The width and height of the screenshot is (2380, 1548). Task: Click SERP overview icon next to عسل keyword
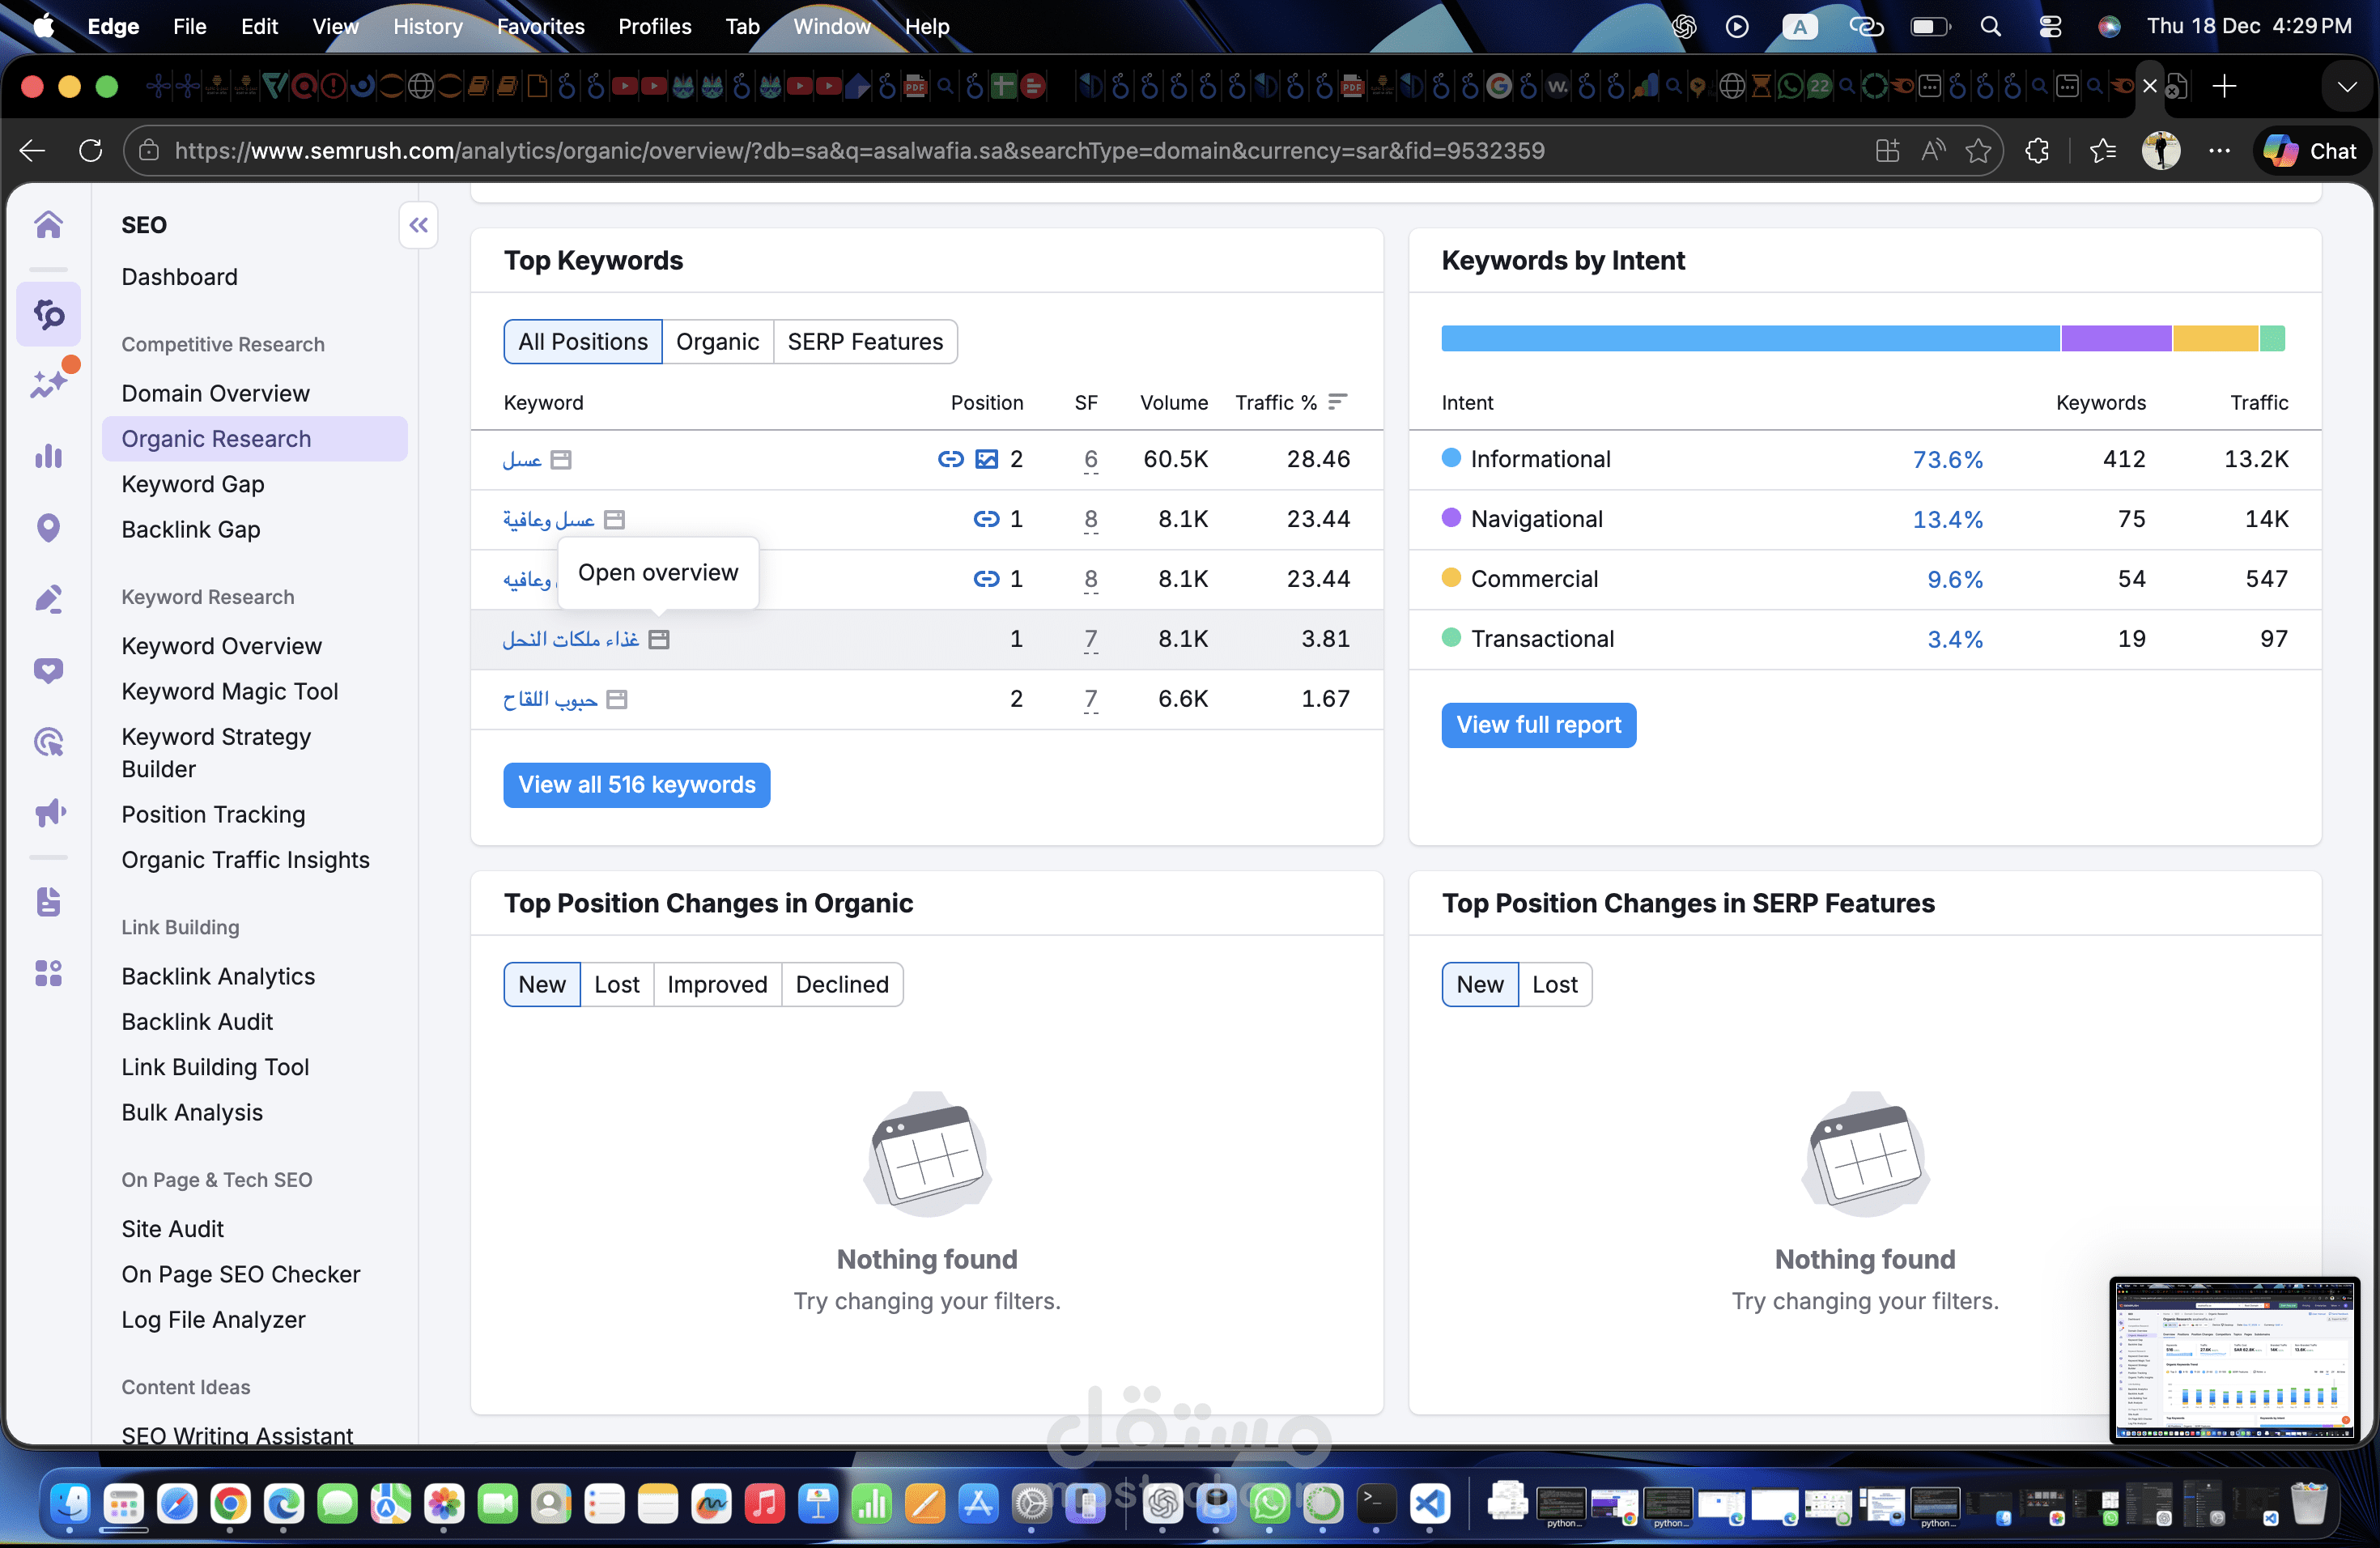point(561,460)
